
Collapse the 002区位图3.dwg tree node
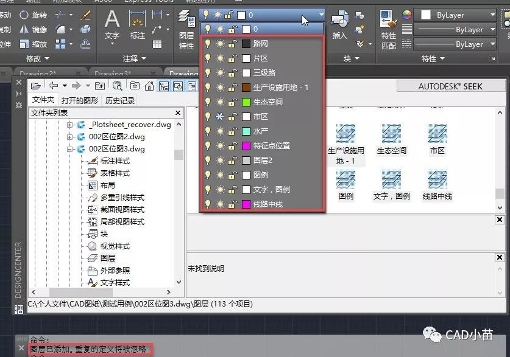[x=70, y=149]
